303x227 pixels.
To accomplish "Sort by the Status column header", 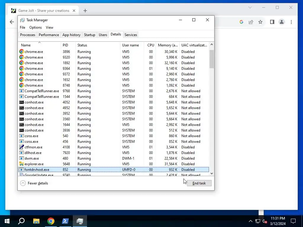I will pyautogui.click(x=98, y=45).
